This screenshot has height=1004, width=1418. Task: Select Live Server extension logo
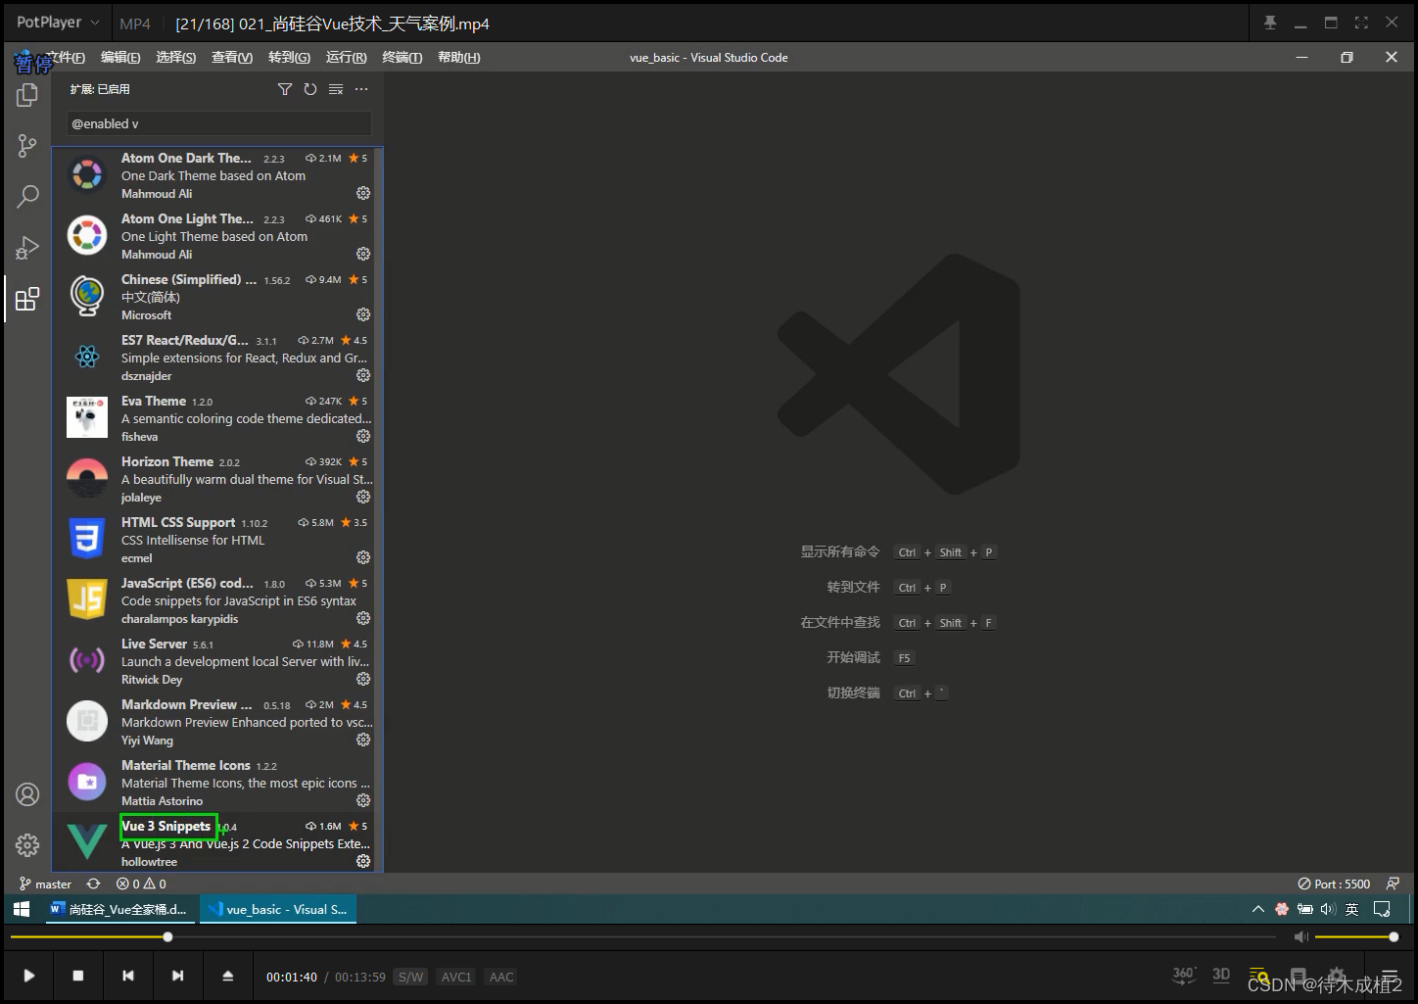(x=87, y=661)
